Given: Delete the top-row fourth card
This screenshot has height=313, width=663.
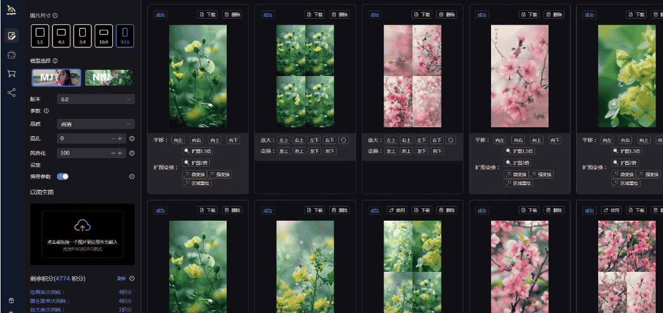Looking at the screenshot, I should [x=554, y=15].
